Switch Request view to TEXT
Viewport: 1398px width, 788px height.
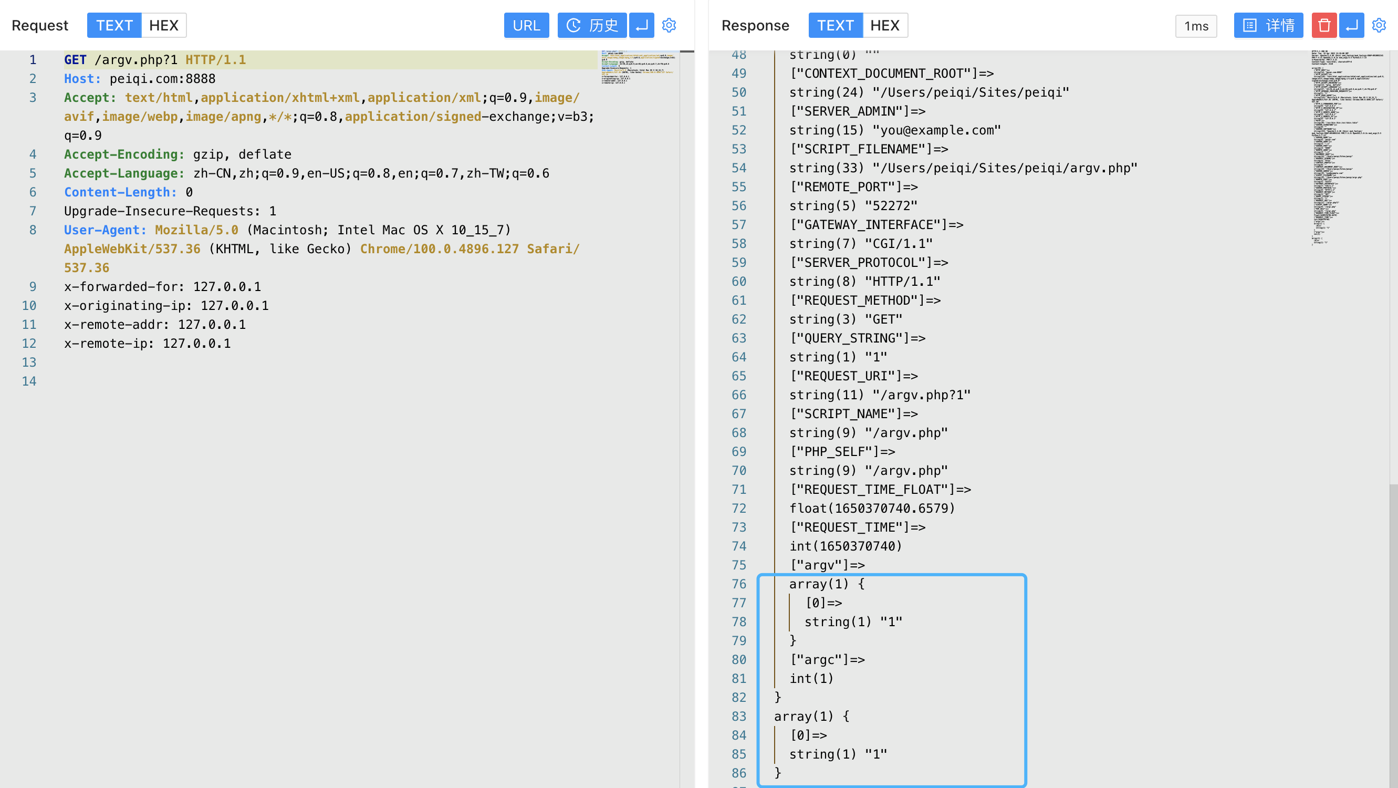click(114, 26)
